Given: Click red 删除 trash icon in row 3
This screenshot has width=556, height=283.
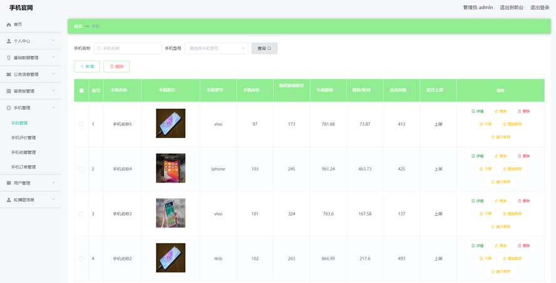Looking at the screenshot, I should point(520,201).
